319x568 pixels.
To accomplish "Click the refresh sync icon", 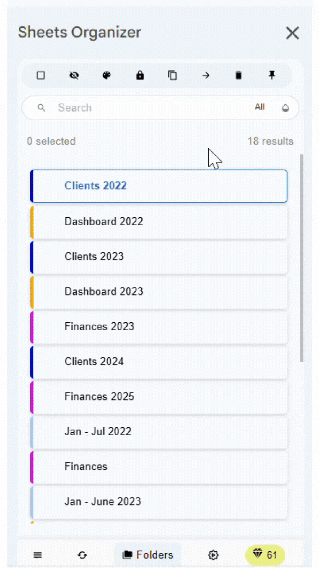I will click(82, 555).
